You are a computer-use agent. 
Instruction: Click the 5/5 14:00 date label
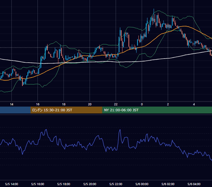(x=12, y=184)
